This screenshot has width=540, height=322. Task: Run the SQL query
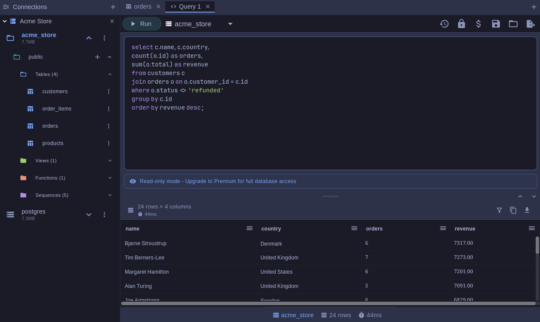click(x=141, y=24)
